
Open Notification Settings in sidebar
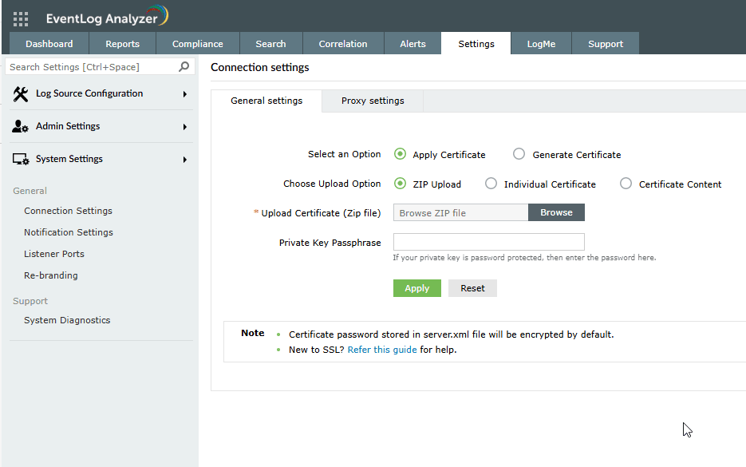69,232
